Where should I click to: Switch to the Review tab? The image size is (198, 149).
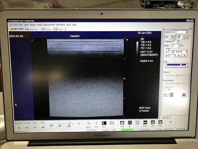click(x=48, y=29)
